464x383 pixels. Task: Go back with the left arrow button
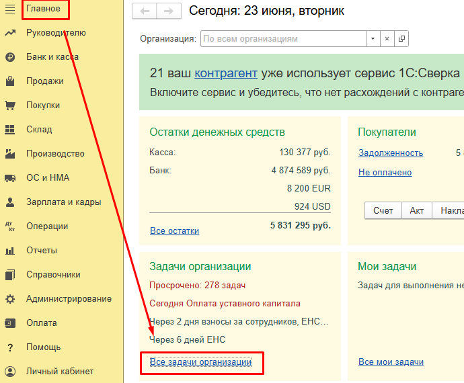pos(145,11)
